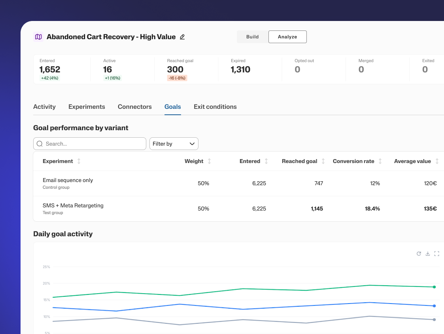
Task: Click the journey map icon beside title
Action: (x=38, y=37)
